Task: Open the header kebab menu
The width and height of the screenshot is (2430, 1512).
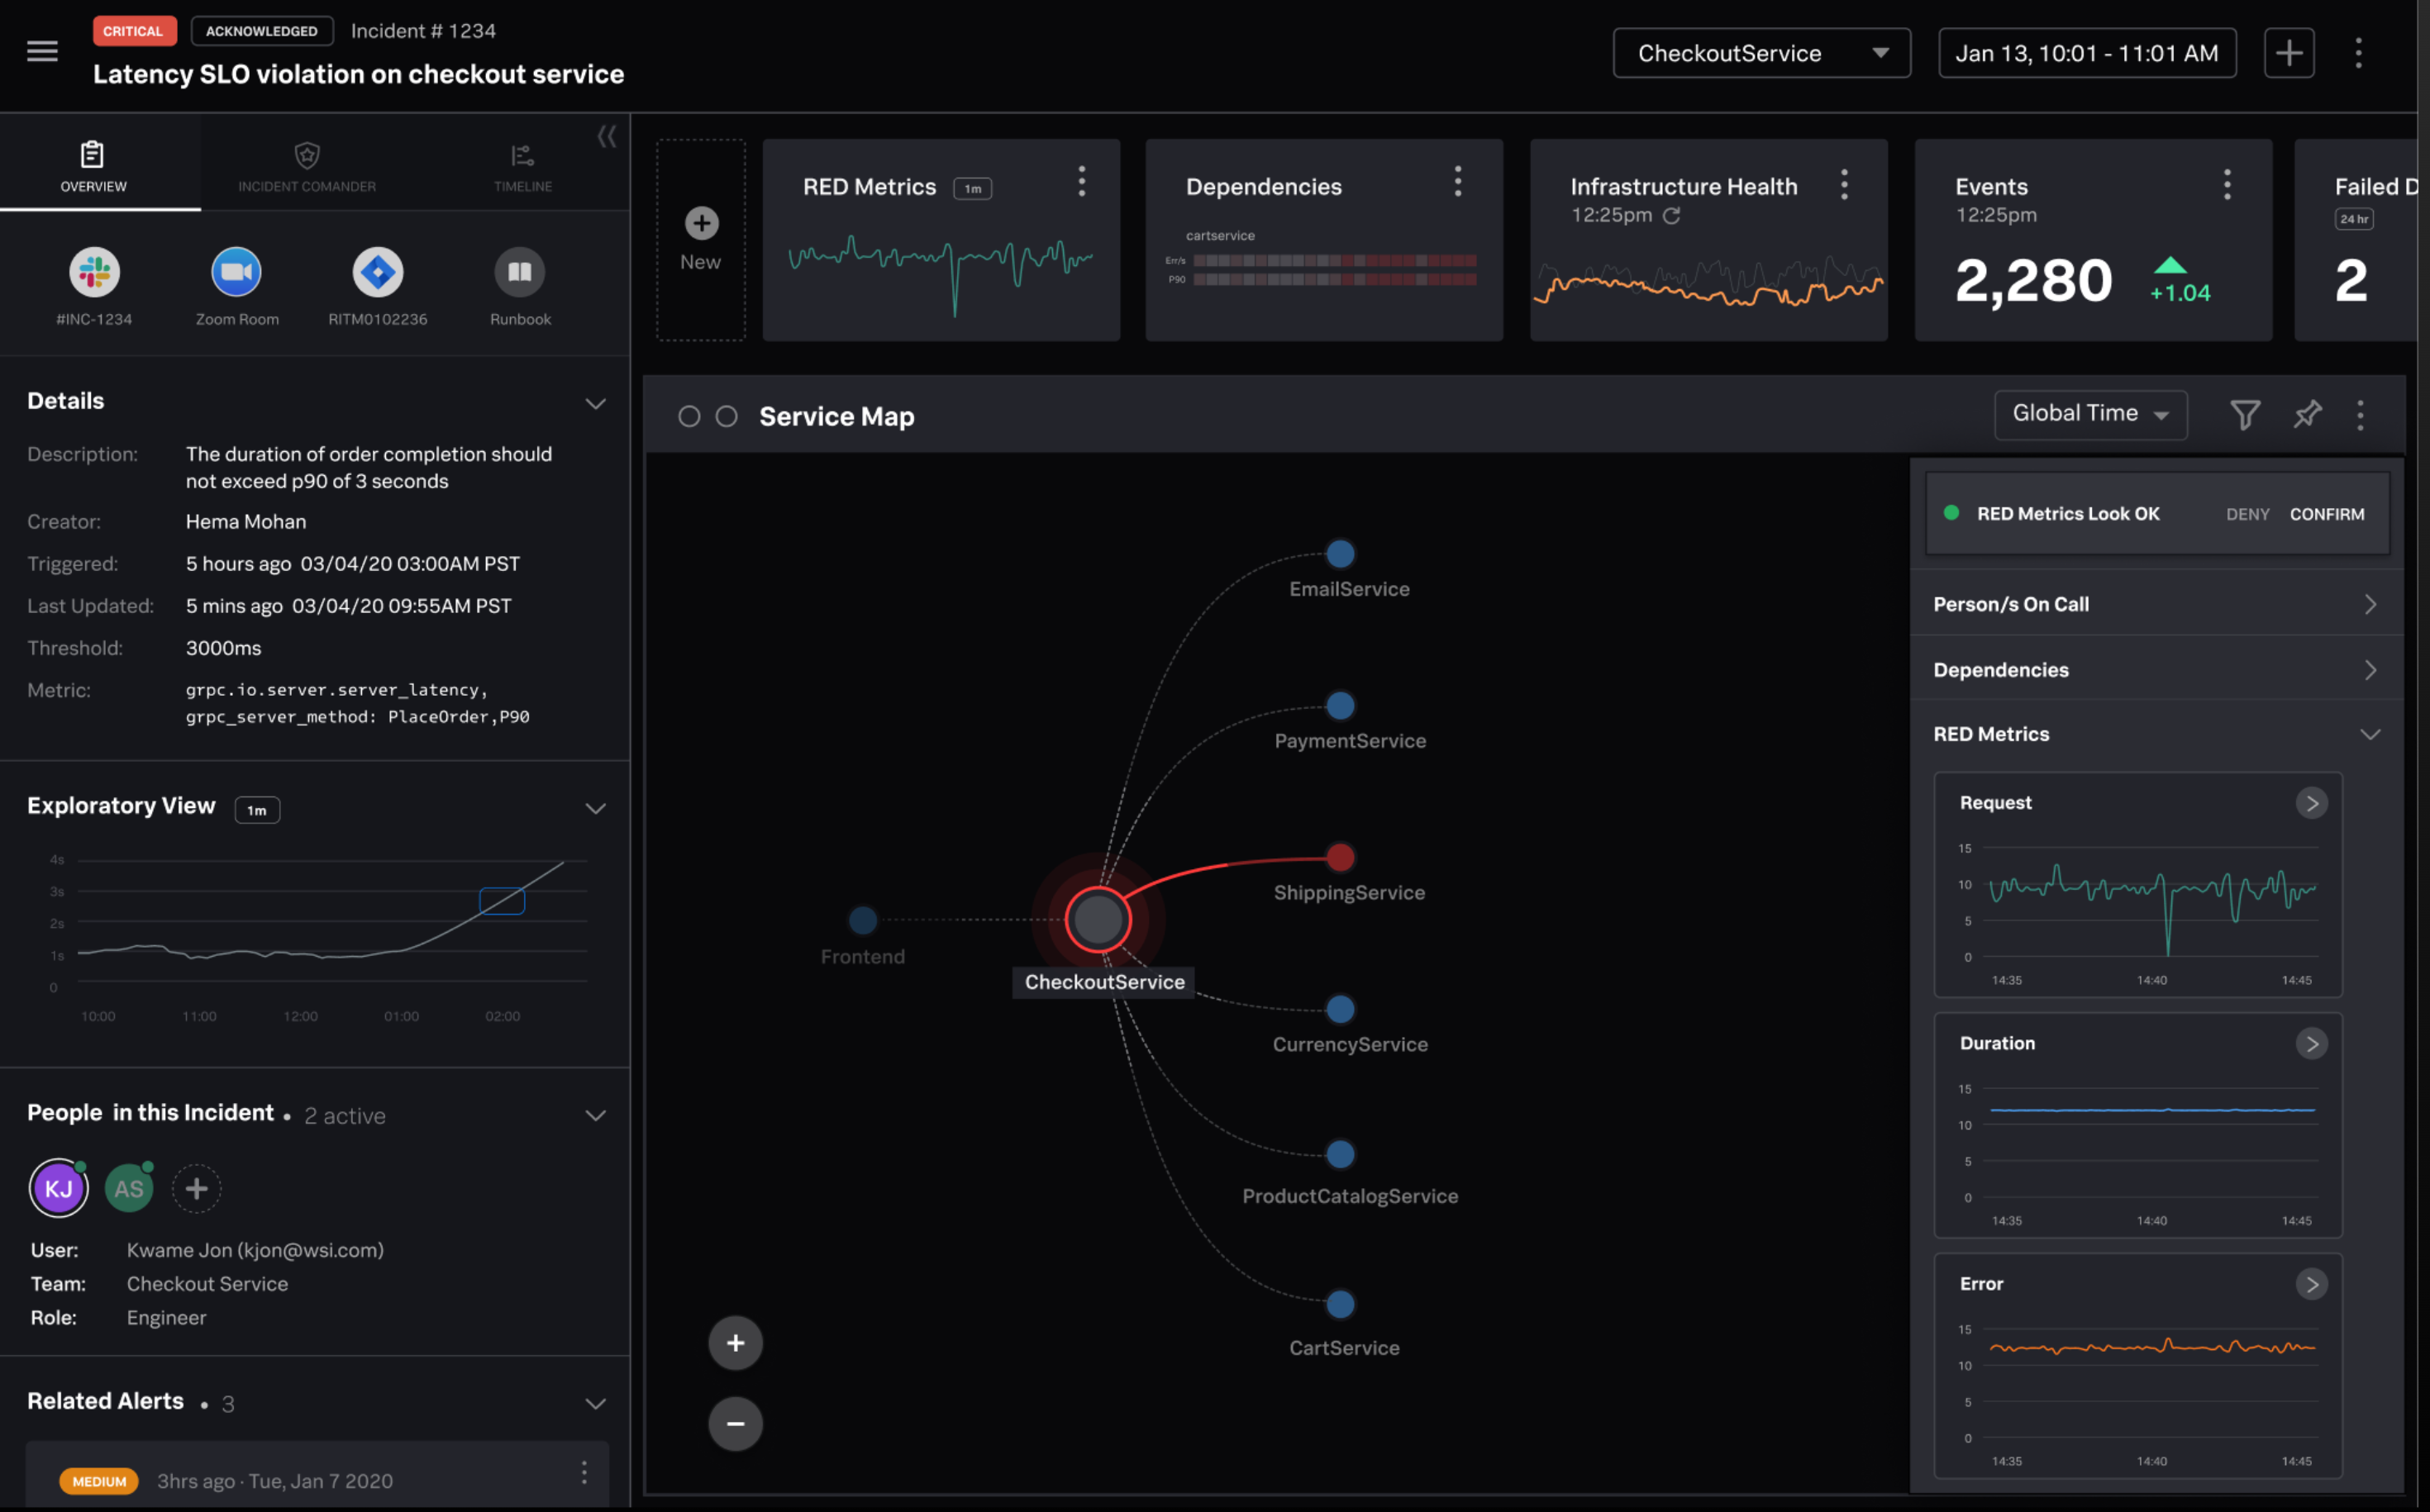Action: [x=2359, y=53]
